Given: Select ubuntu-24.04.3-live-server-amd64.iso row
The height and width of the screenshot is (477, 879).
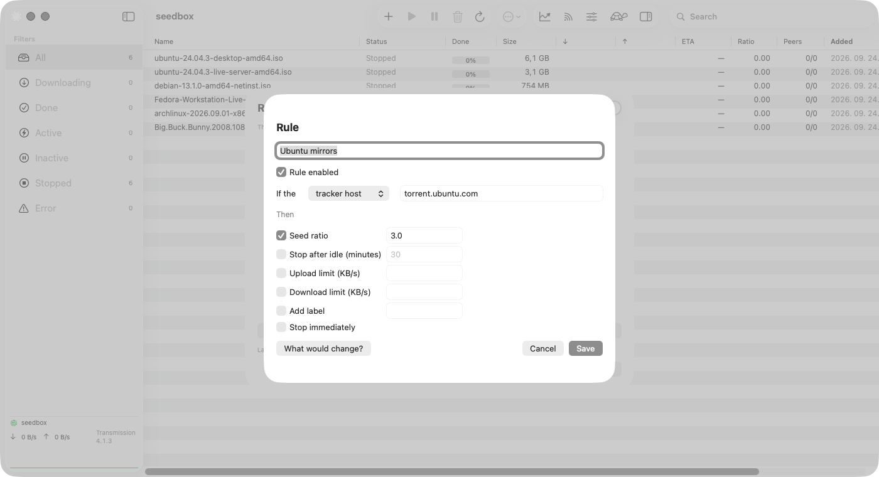Looking at the screenshot, I should point(511,72).
